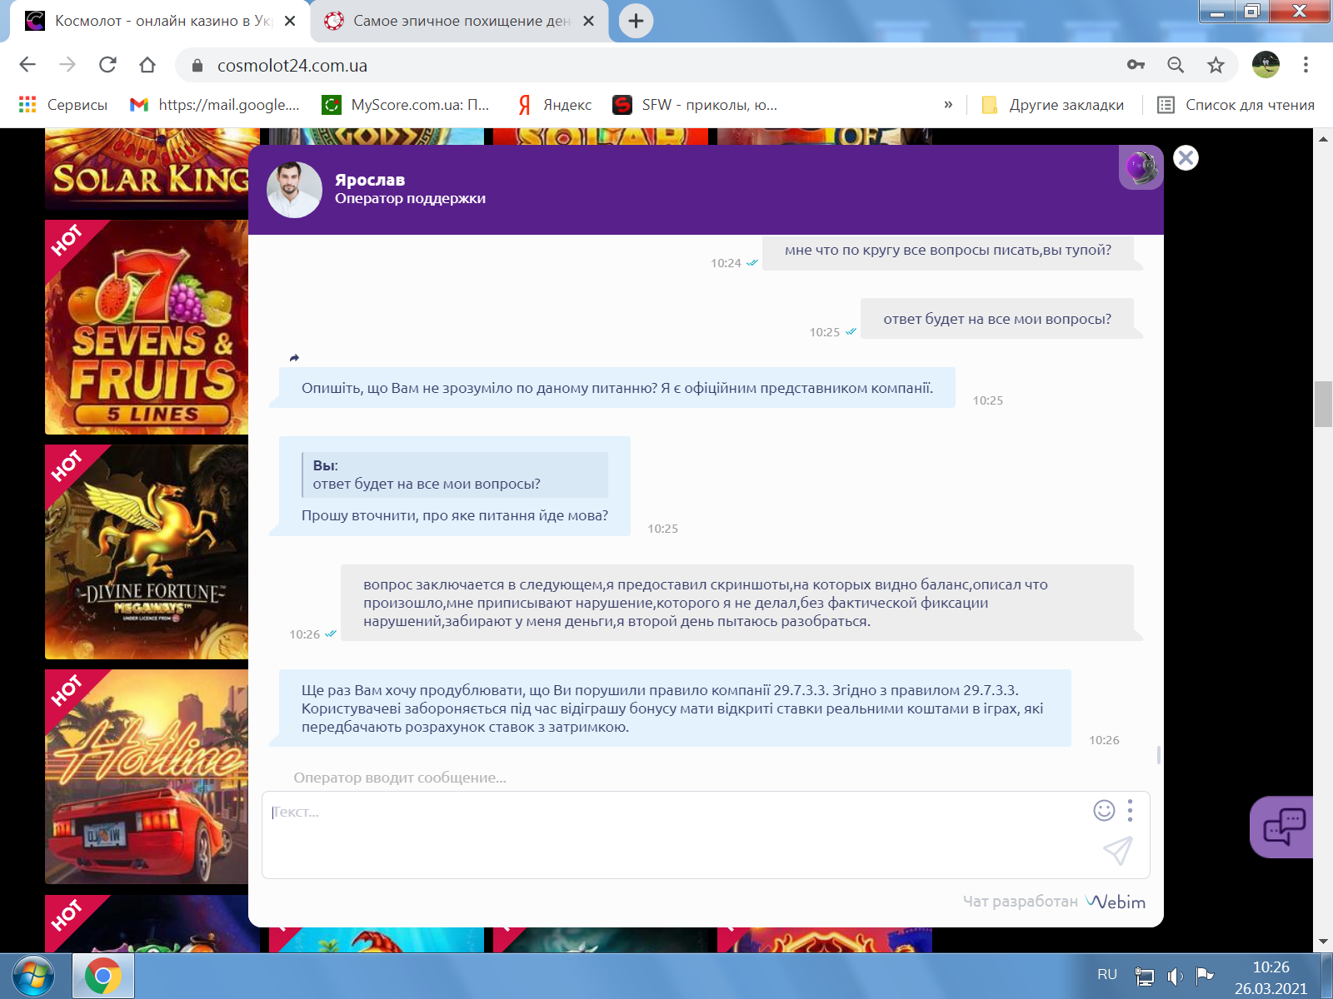Screen dimensions: 1333x999
Task: Close the Космолот tab
Action: 290,21
